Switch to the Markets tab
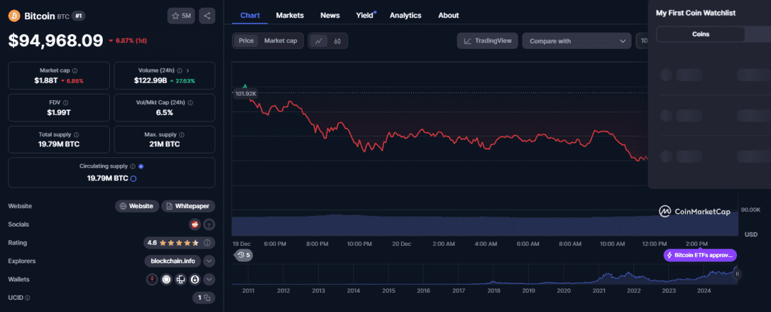Image resolution: width=771 pixels, height=312 pixels. tap(290, 15)
